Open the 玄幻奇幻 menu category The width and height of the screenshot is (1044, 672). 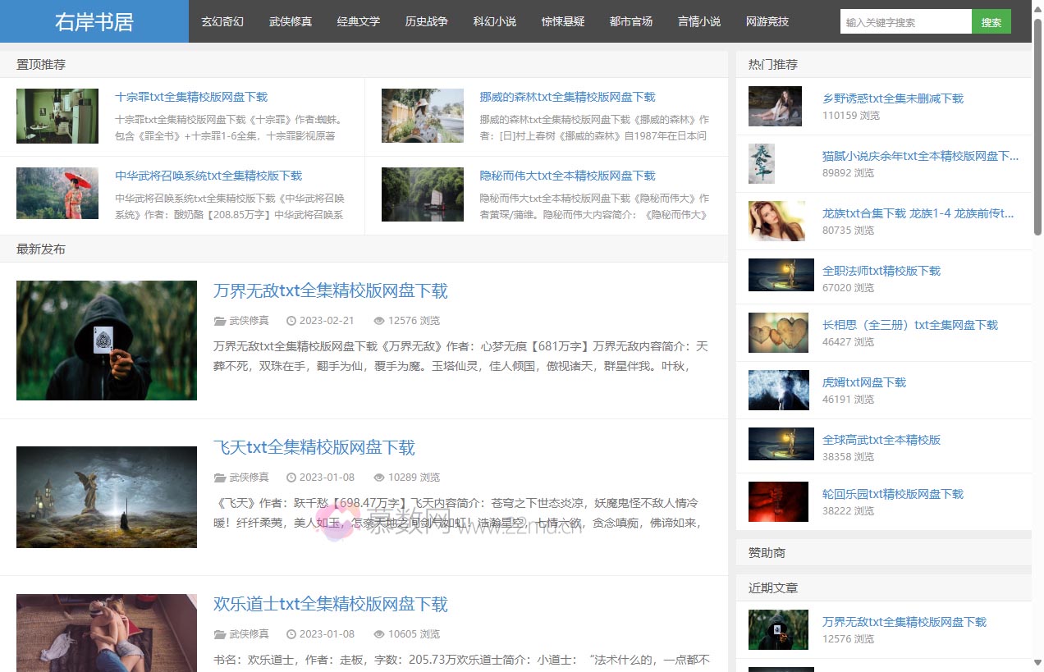coord(222,21)
